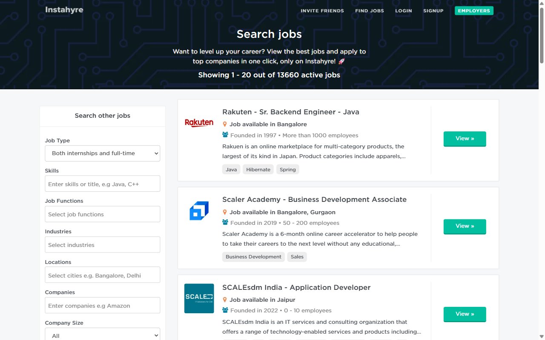This screenshot has height=340, width=545.
Task: Click employees icon in Scaler Academy card
Action: tap(225, 222)
